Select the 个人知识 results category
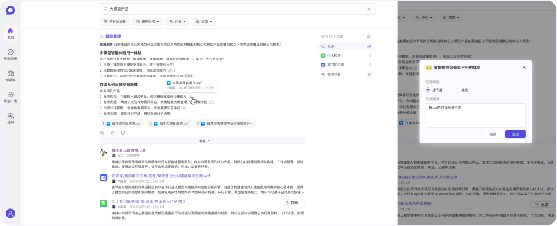This screenshot has height=226, width=557. click(x=346, y=56)
